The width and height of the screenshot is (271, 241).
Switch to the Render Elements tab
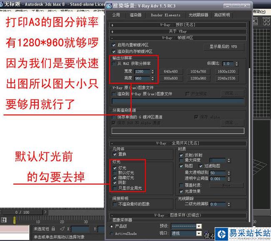tap(166, 15)
